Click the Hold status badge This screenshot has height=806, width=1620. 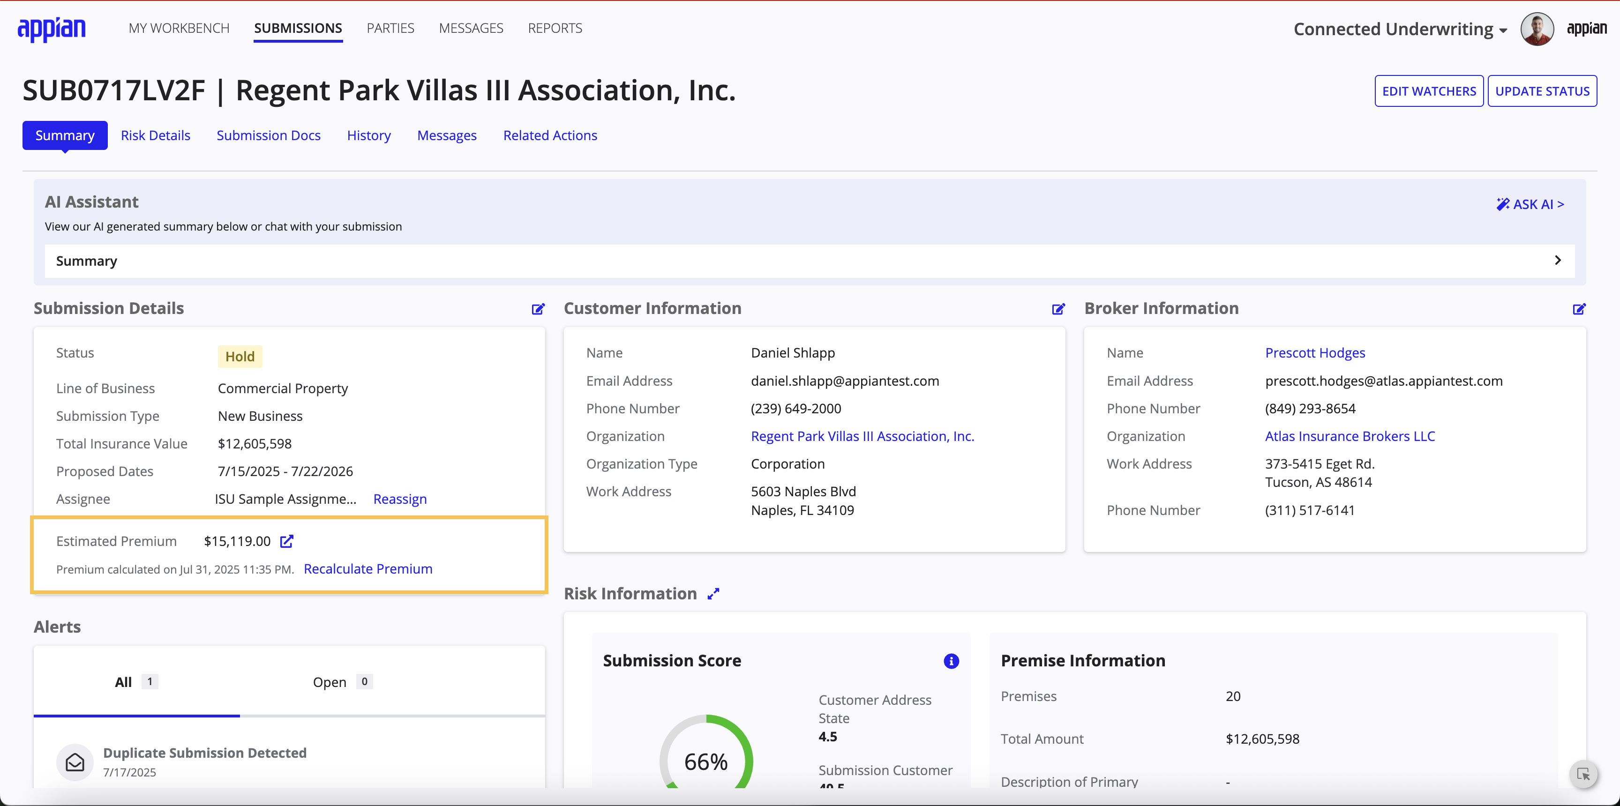pyautogui.click(x=240, y=357)
